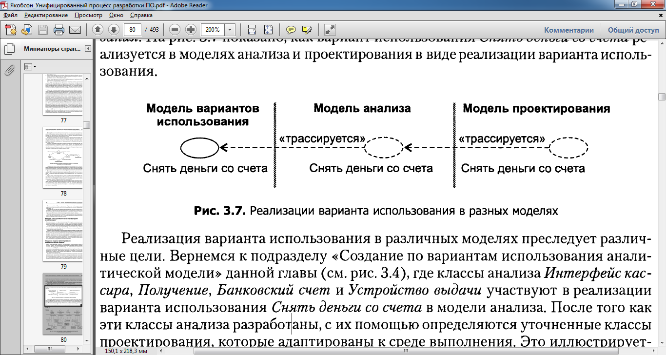Open the Файл menu
The height and width of the screenshot is (355, 666).
click(10, 15)
